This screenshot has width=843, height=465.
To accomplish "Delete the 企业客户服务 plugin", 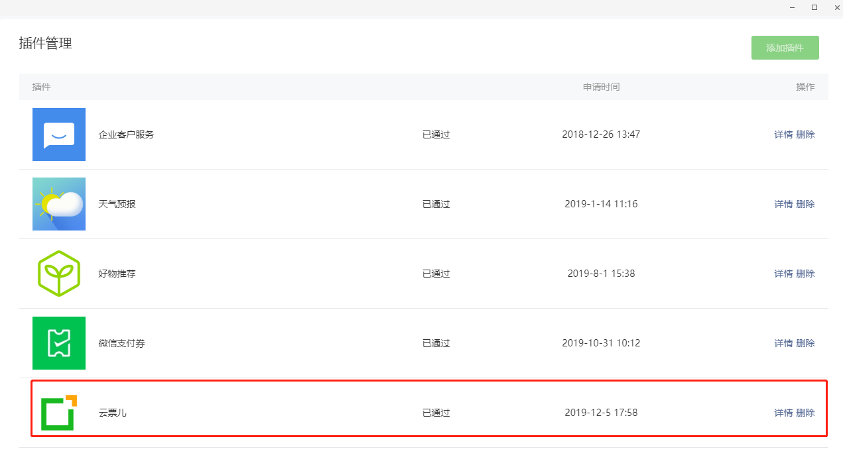I will 805,134.
